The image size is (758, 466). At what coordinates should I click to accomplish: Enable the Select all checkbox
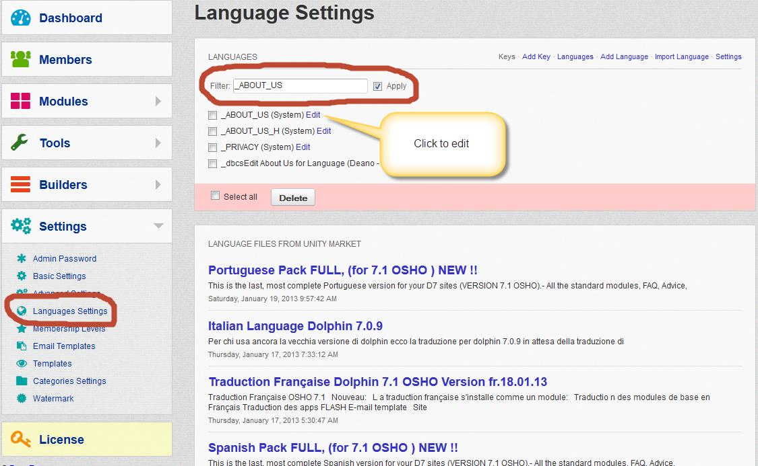click(216, 196)
